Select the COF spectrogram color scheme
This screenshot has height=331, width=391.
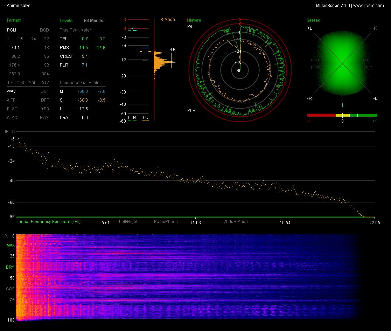pyautogui.click(x=10, y=289)
